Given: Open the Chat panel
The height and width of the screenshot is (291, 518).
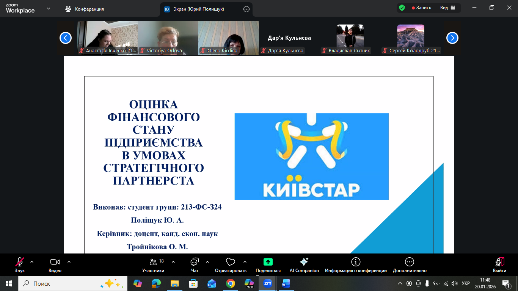Looking at the screenshot, I should click(195, 262).
